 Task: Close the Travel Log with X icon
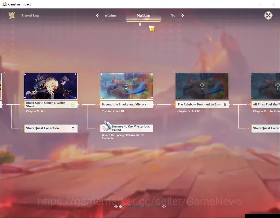click(x=268, y=16)
